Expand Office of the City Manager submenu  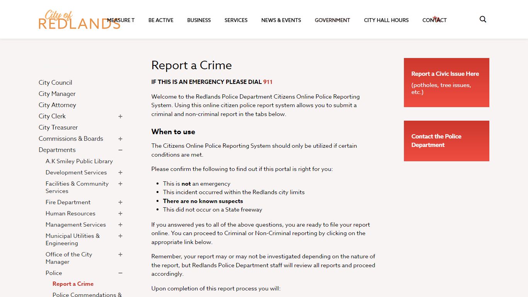tap(120, 254)
